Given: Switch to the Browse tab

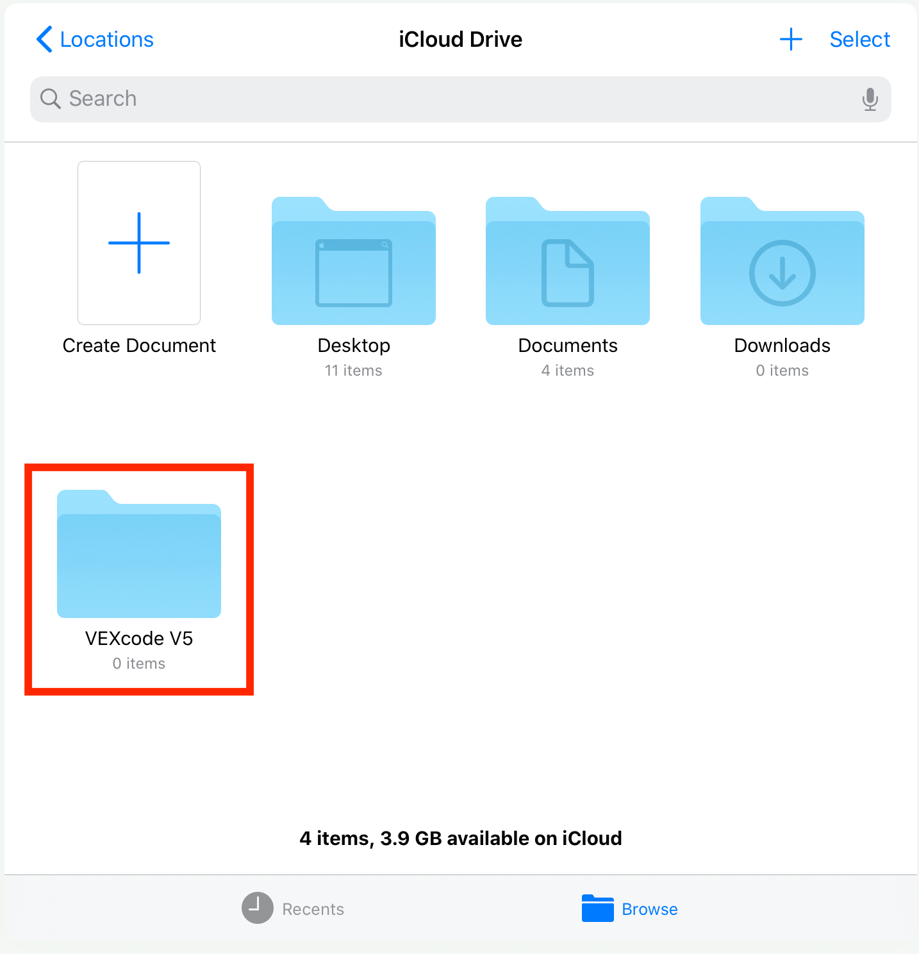Looking at the screenshot, I should [x=629, y=908].
